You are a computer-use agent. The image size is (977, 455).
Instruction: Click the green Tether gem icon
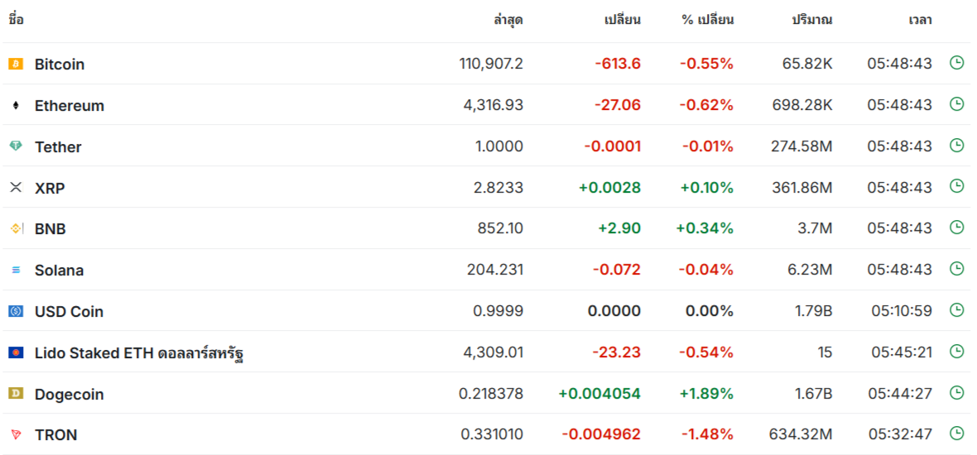point(16,146)
